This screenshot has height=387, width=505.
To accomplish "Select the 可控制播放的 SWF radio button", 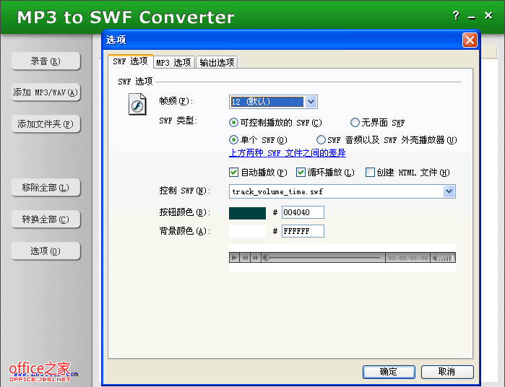I will pyautogui.click(x=234, y=123).
